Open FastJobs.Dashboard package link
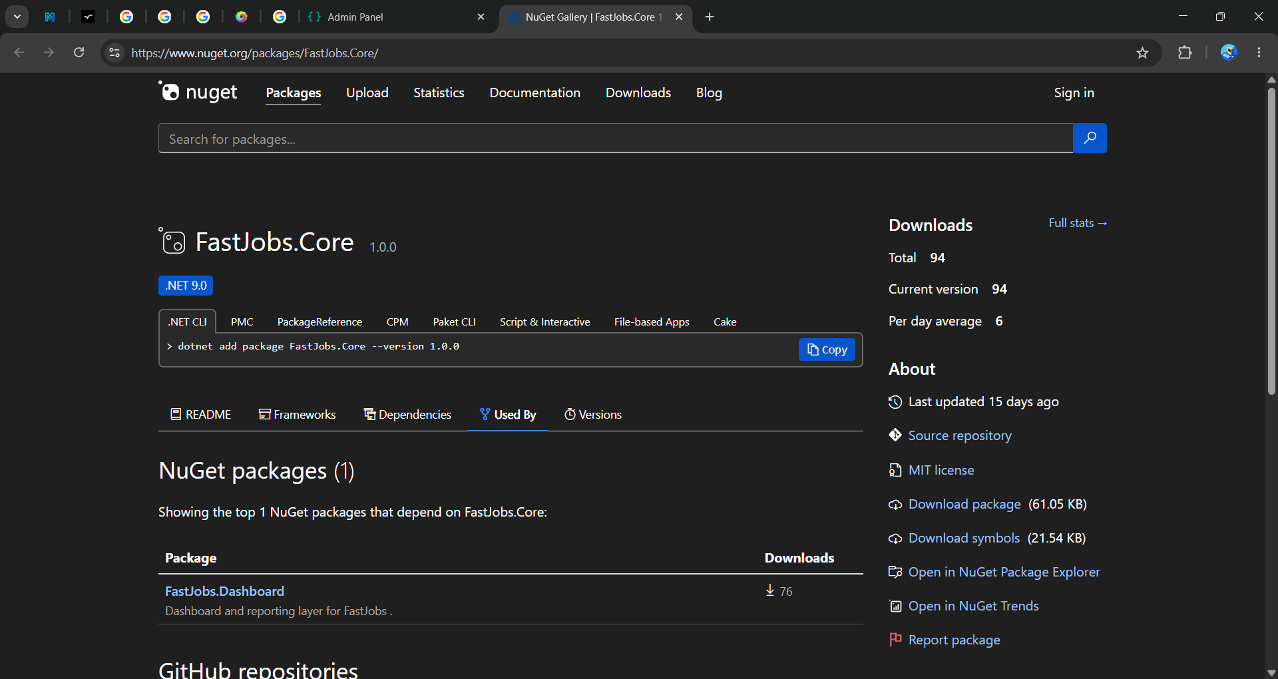Image resolution: width=1278 pixels, height=679 pixels. coord(224,591)
